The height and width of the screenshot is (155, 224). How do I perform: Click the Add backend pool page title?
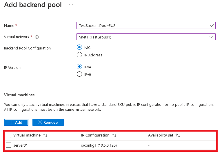[x=33, y=5]
